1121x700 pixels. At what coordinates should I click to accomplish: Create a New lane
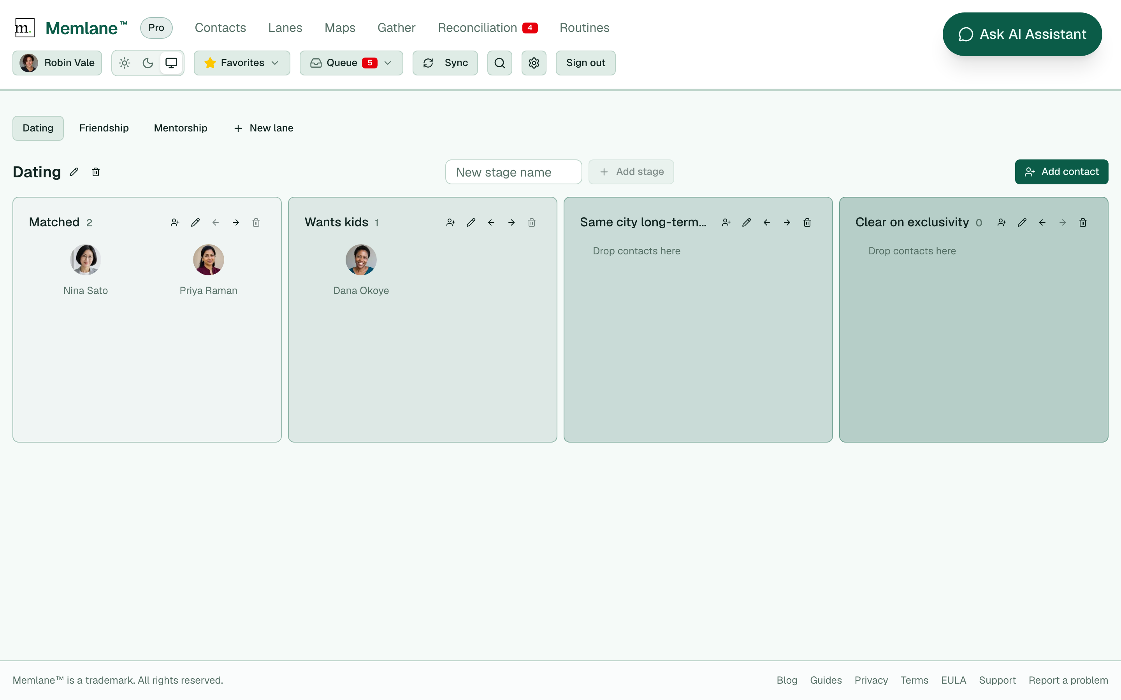point(264,128)
